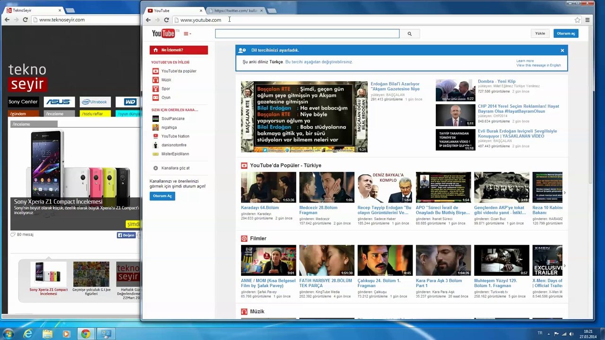Select the Sony Xperia Z1 Compact carousel thumbnail

pos(49,274)
